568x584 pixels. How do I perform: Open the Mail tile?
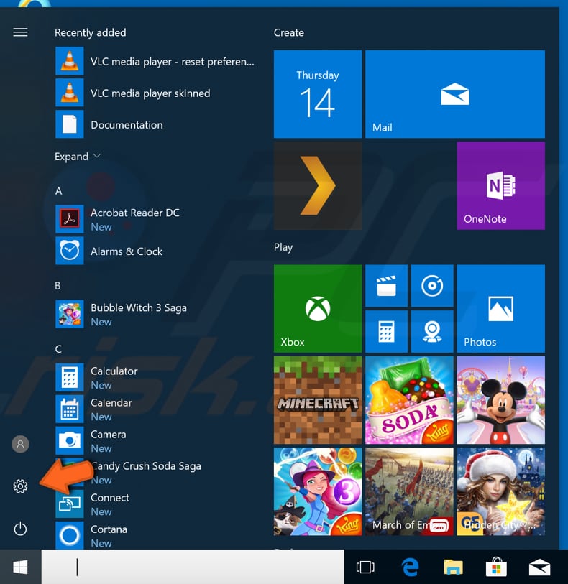pos(454,94)
